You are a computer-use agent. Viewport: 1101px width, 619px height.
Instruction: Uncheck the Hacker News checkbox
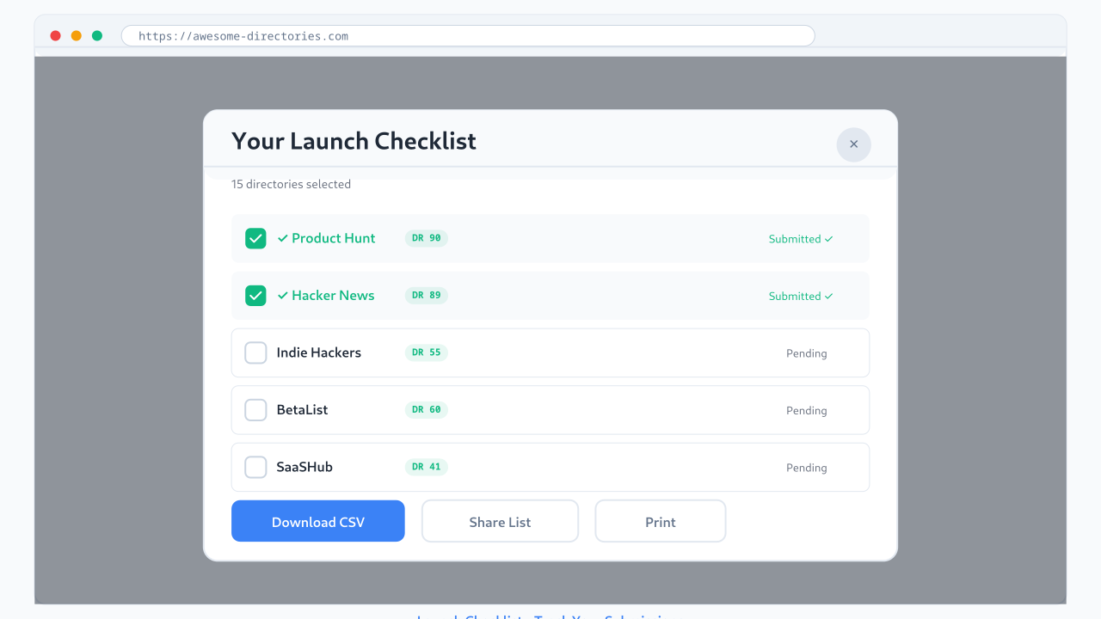(x=255, y=295)
